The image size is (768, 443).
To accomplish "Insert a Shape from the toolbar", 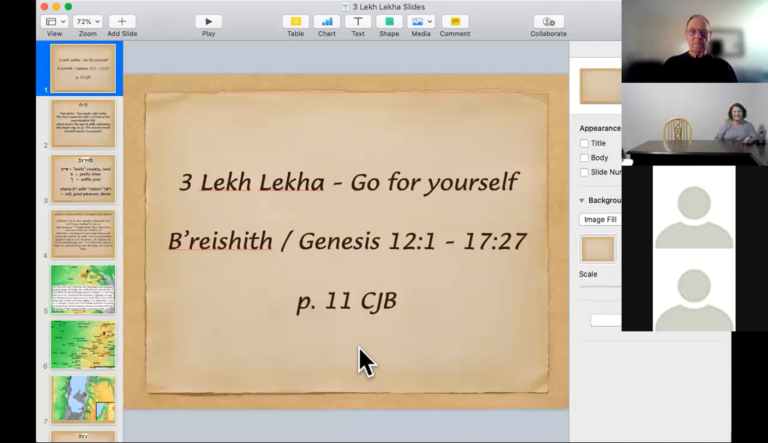I will (389, 22).
